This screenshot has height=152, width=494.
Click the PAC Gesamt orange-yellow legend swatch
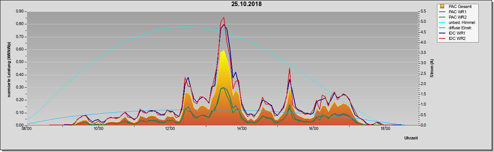tap(443, 6)
